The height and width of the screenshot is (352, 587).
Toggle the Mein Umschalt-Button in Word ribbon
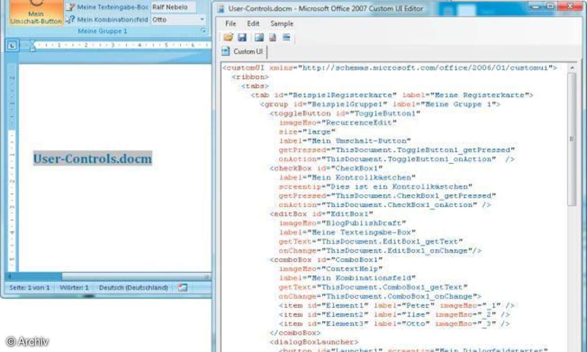coord(36,13)
